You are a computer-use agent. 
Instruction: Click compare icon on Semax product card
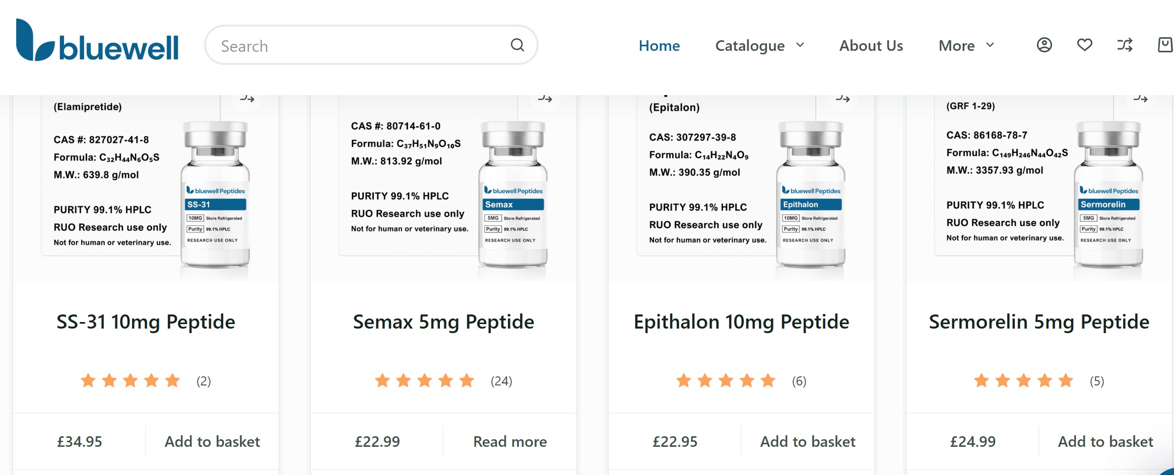click(545, 99)
